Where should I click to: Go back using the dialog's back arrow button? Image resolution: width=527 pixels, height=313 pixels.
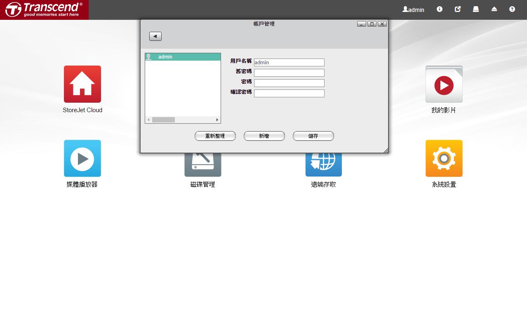click(x=155, y=36)
